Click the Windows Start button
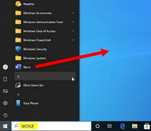Screen dimensions: 151x131 coord(5,126)
